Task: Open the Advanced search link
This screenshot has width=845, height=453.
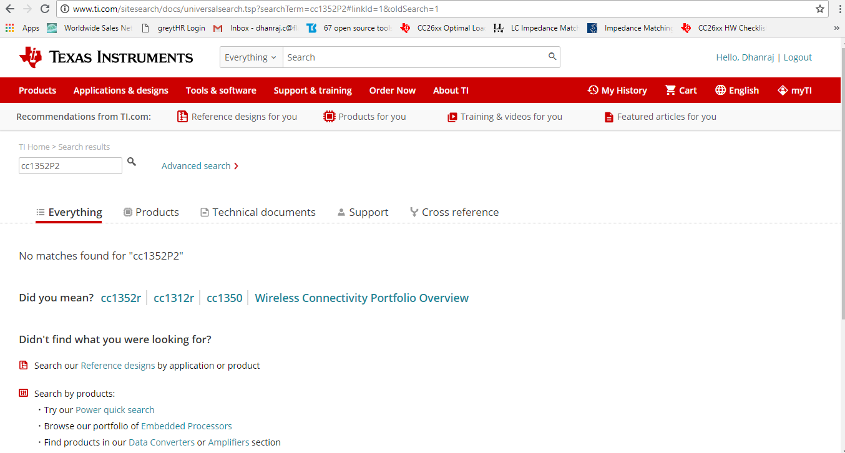Action: click(200, 166)
